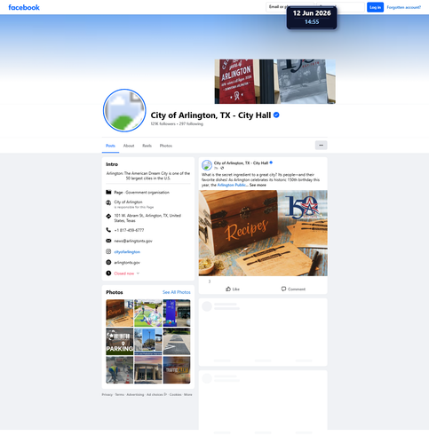Open the Reels tab

point(147,146)
